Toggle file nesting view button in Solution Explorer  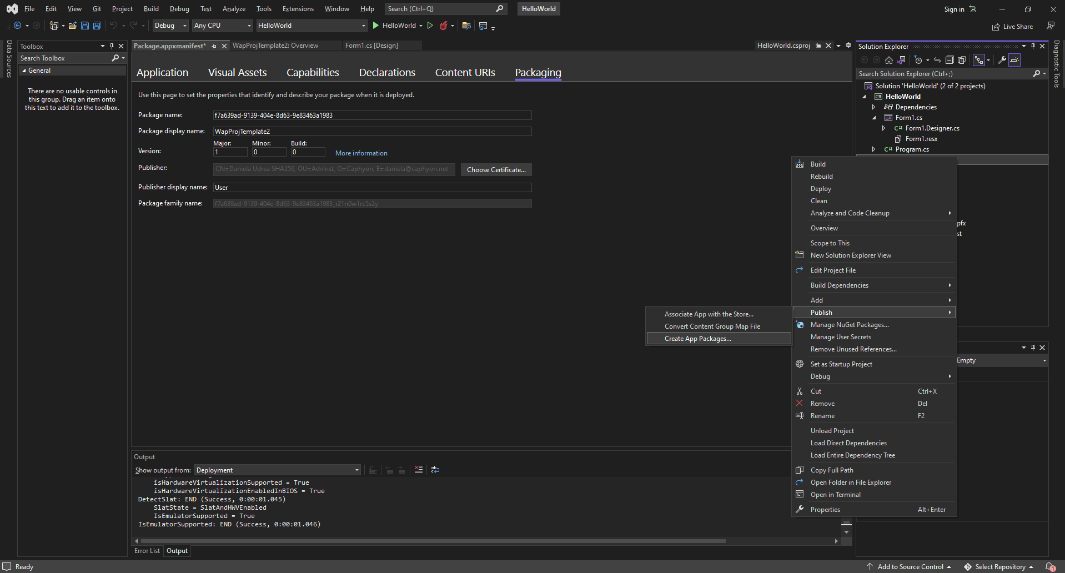tap(979, 60)
